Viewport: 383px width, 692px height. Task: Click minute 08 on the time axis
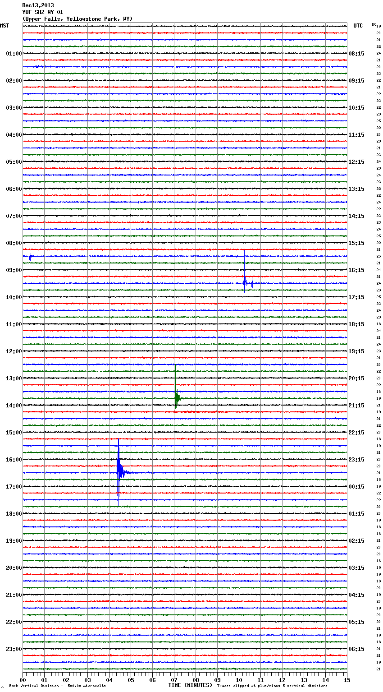pos(196,680)
